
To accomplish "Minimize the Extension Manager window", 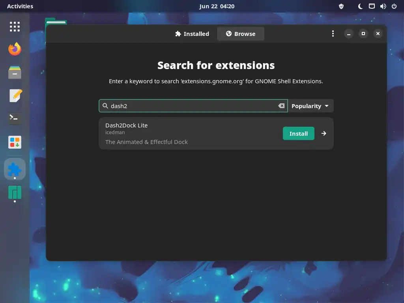I will (349, 34).
